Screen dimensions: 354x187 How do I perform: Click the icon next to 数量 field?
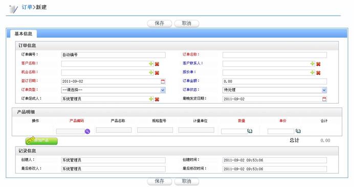pyautogui.click(x=250, y=131)
